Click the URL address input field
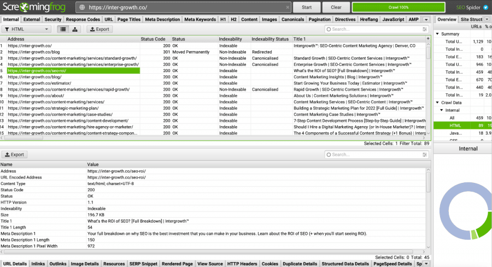 [x=184, y=7]
